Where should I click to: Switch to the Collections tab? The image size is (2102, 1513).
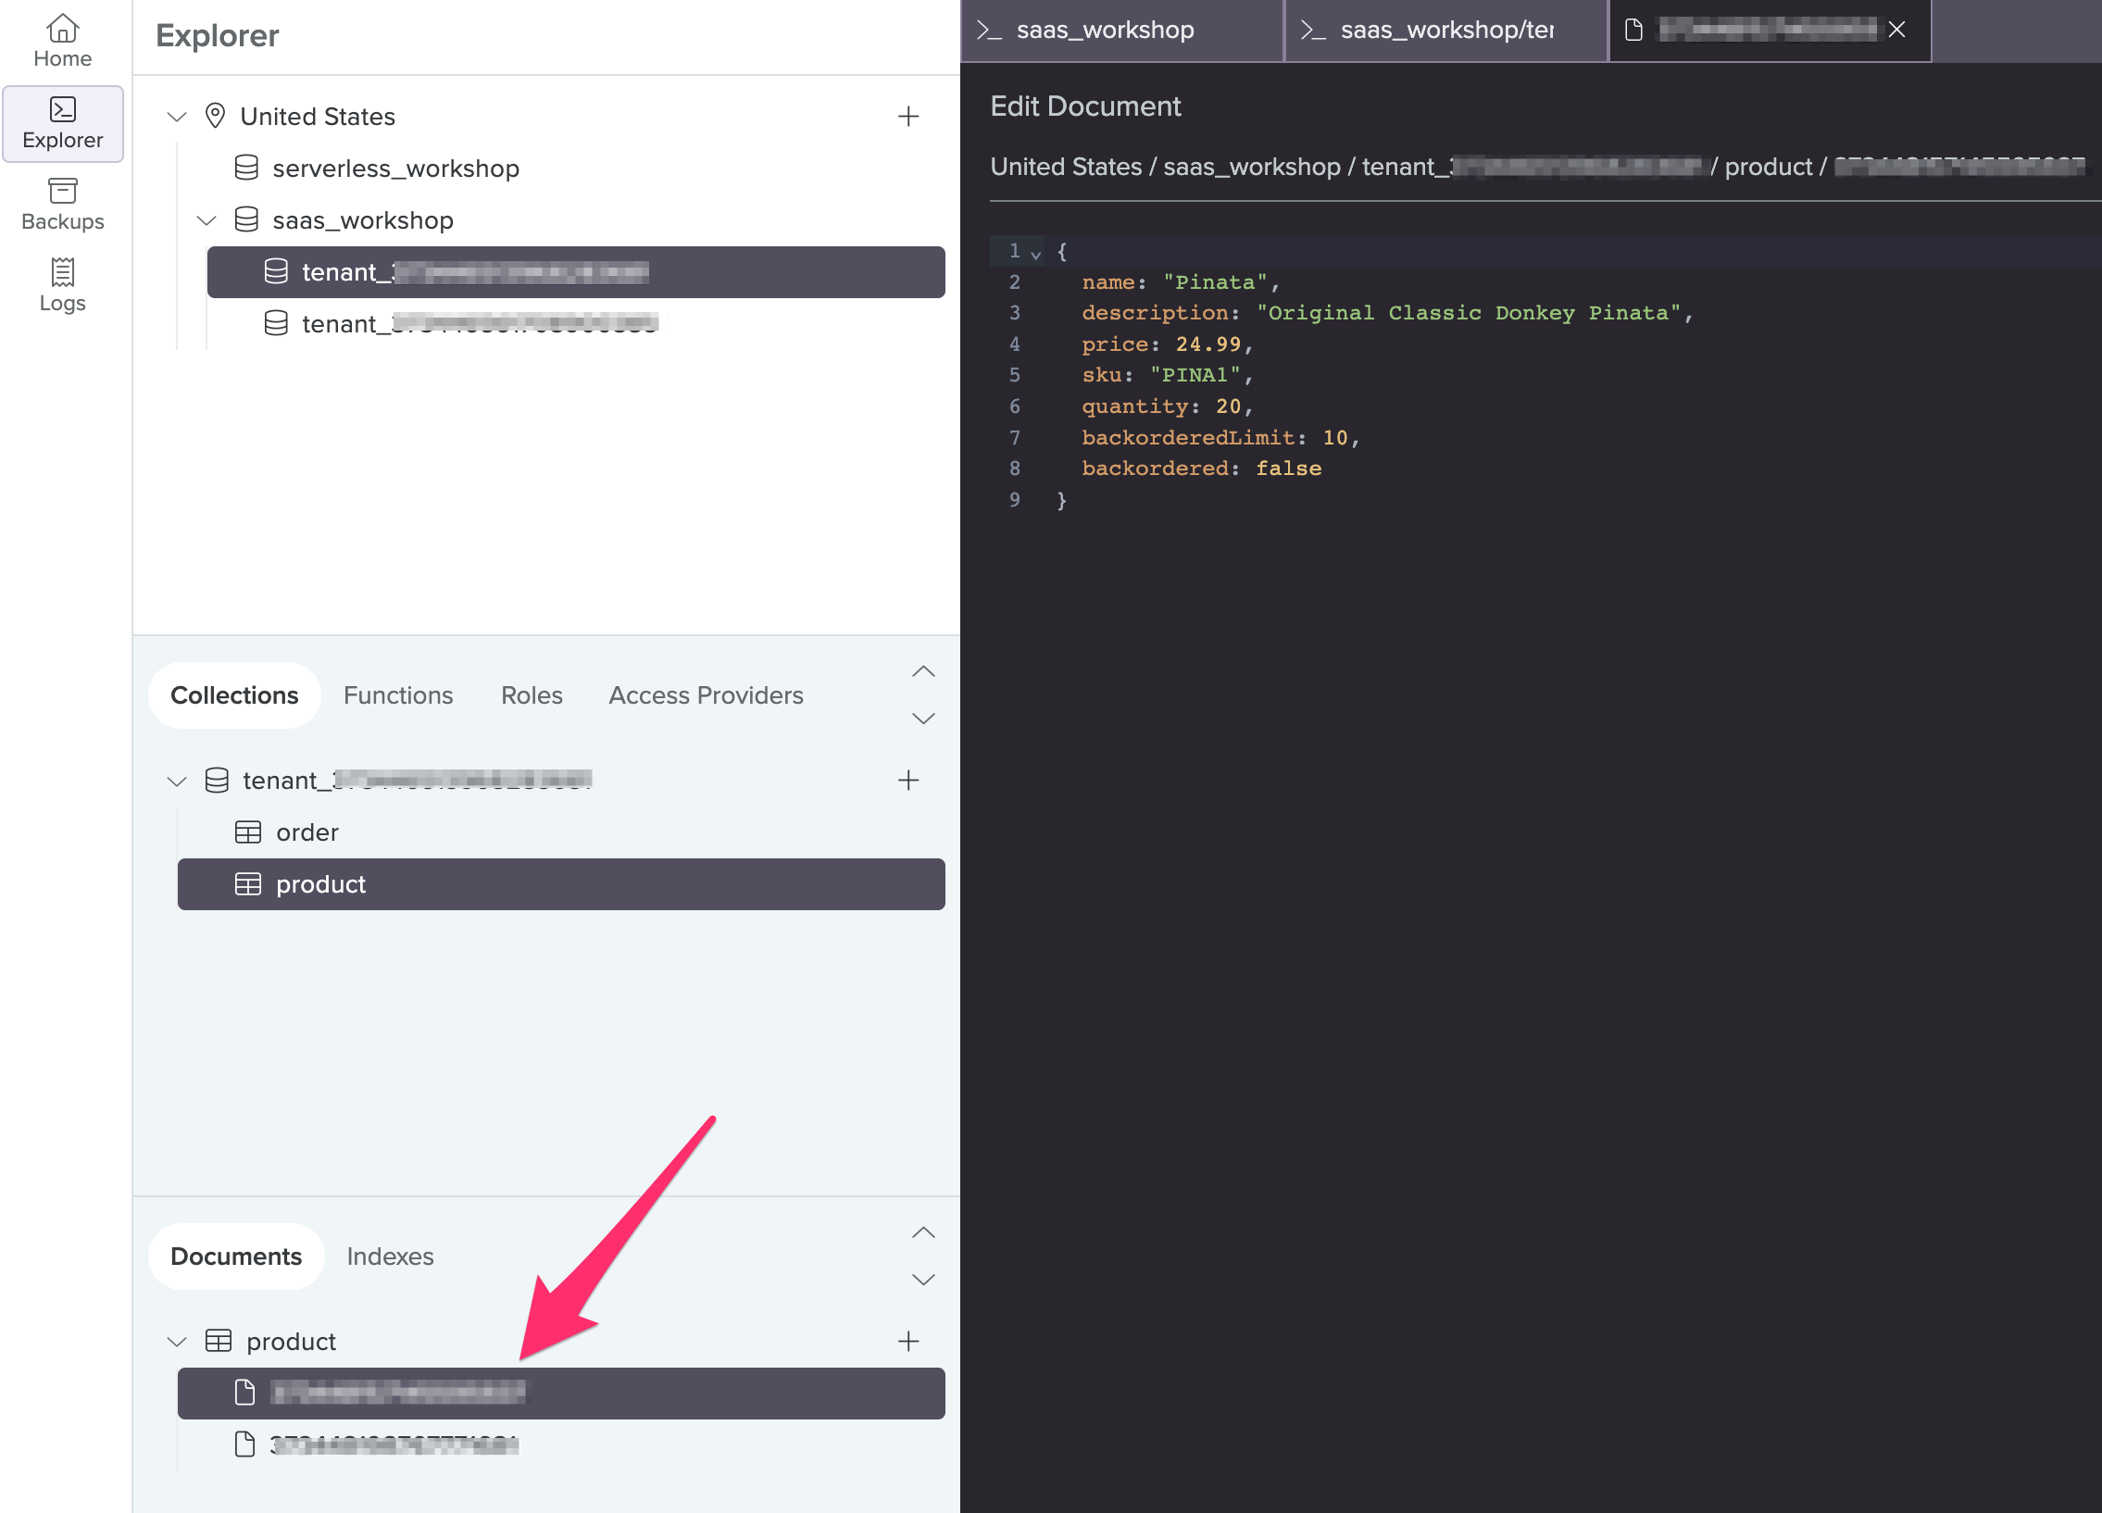[234, 694]
